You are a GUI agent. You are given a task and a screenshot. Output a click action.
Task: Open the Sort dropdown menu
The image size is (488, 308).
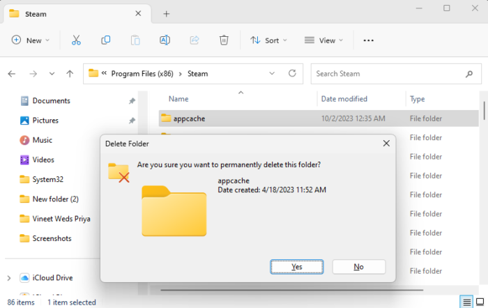click(x=268, y=40)
